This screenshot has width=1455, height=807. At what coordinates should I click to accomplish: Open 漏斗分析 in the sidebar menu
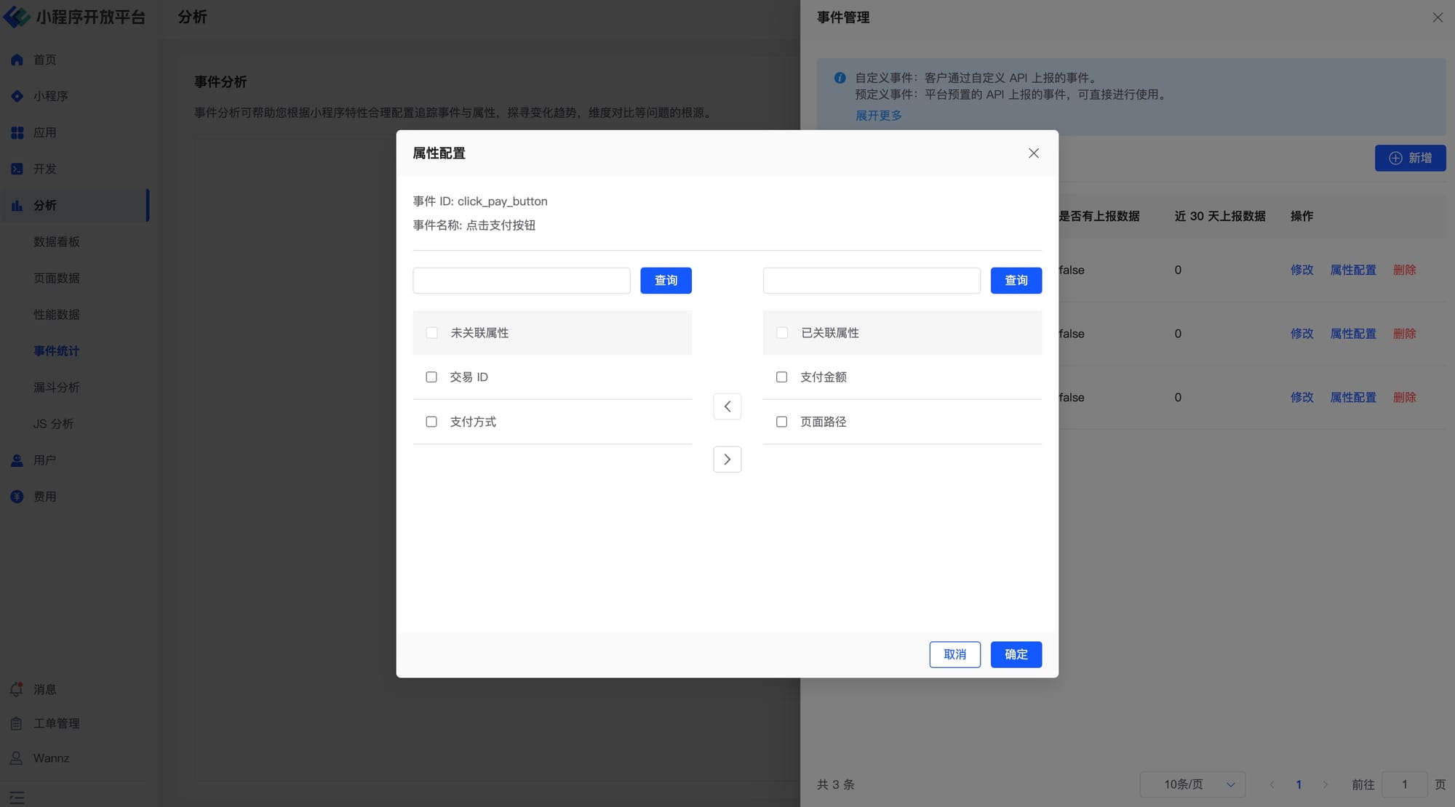pyautogui.click(x=56, y=388)
